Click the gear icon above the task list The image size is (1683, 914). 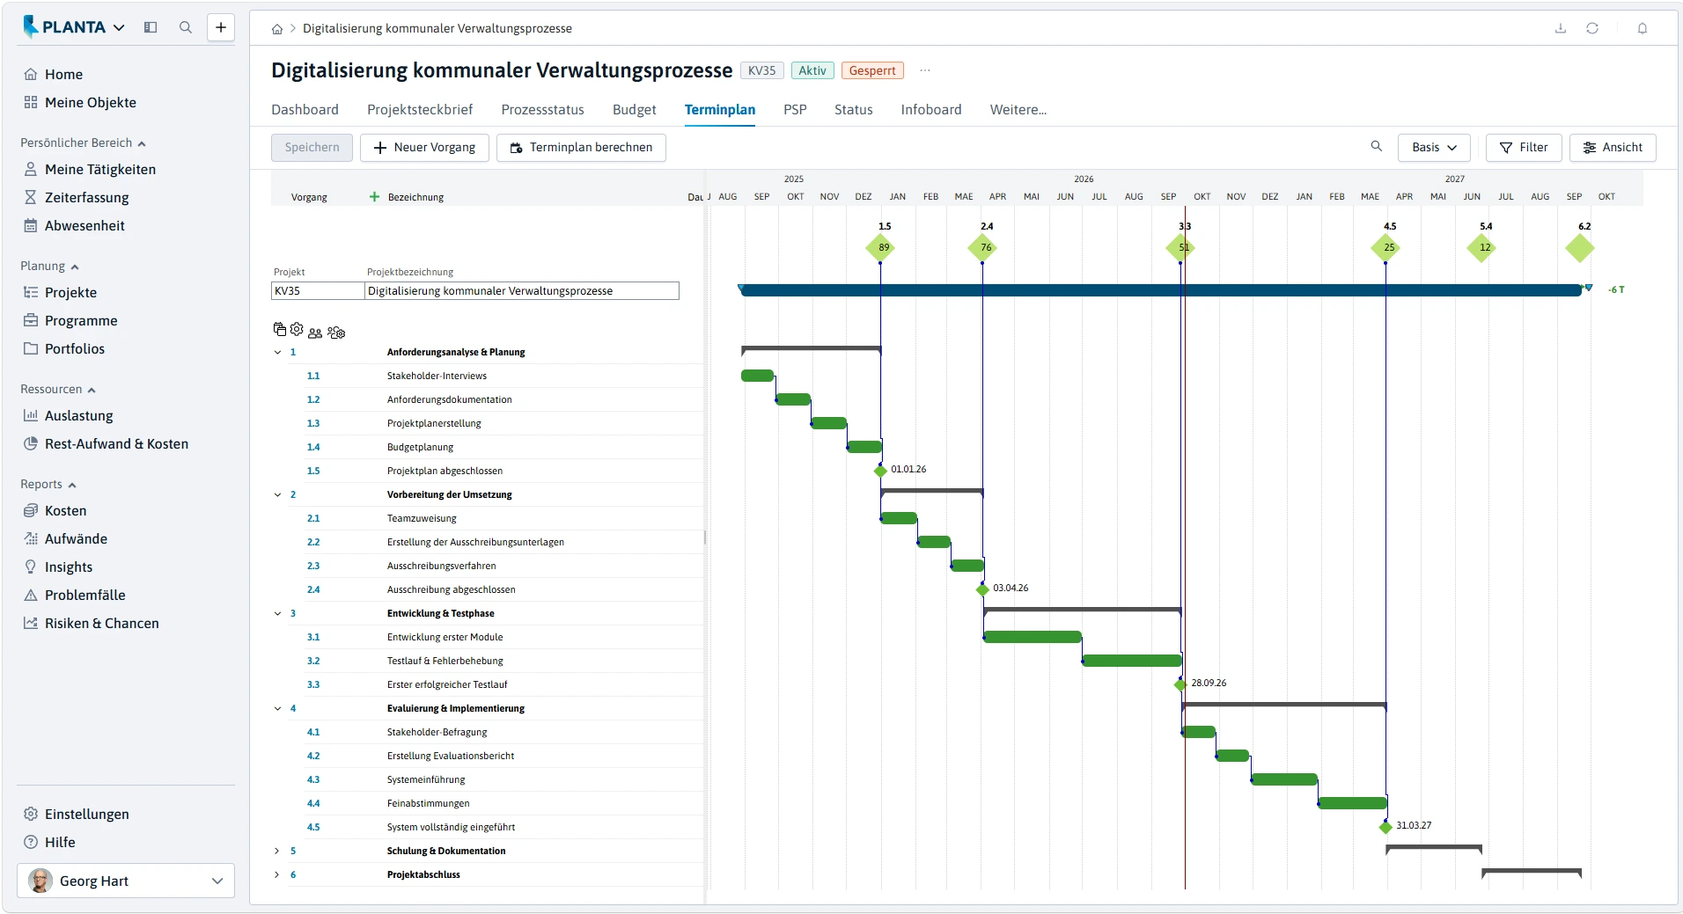297,329
